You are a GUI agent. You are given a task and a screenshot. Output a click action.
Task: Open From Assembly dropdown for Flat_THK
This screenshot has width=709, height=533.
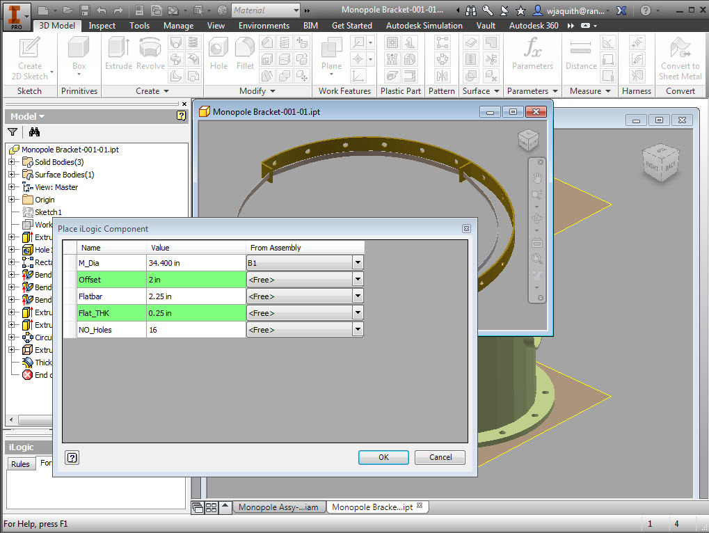coord(358,312)
